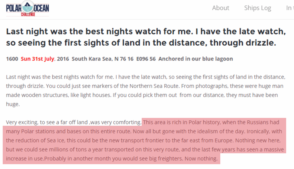Open the About page
Viewport: 294px width, 169px height.
click(221, 8)
